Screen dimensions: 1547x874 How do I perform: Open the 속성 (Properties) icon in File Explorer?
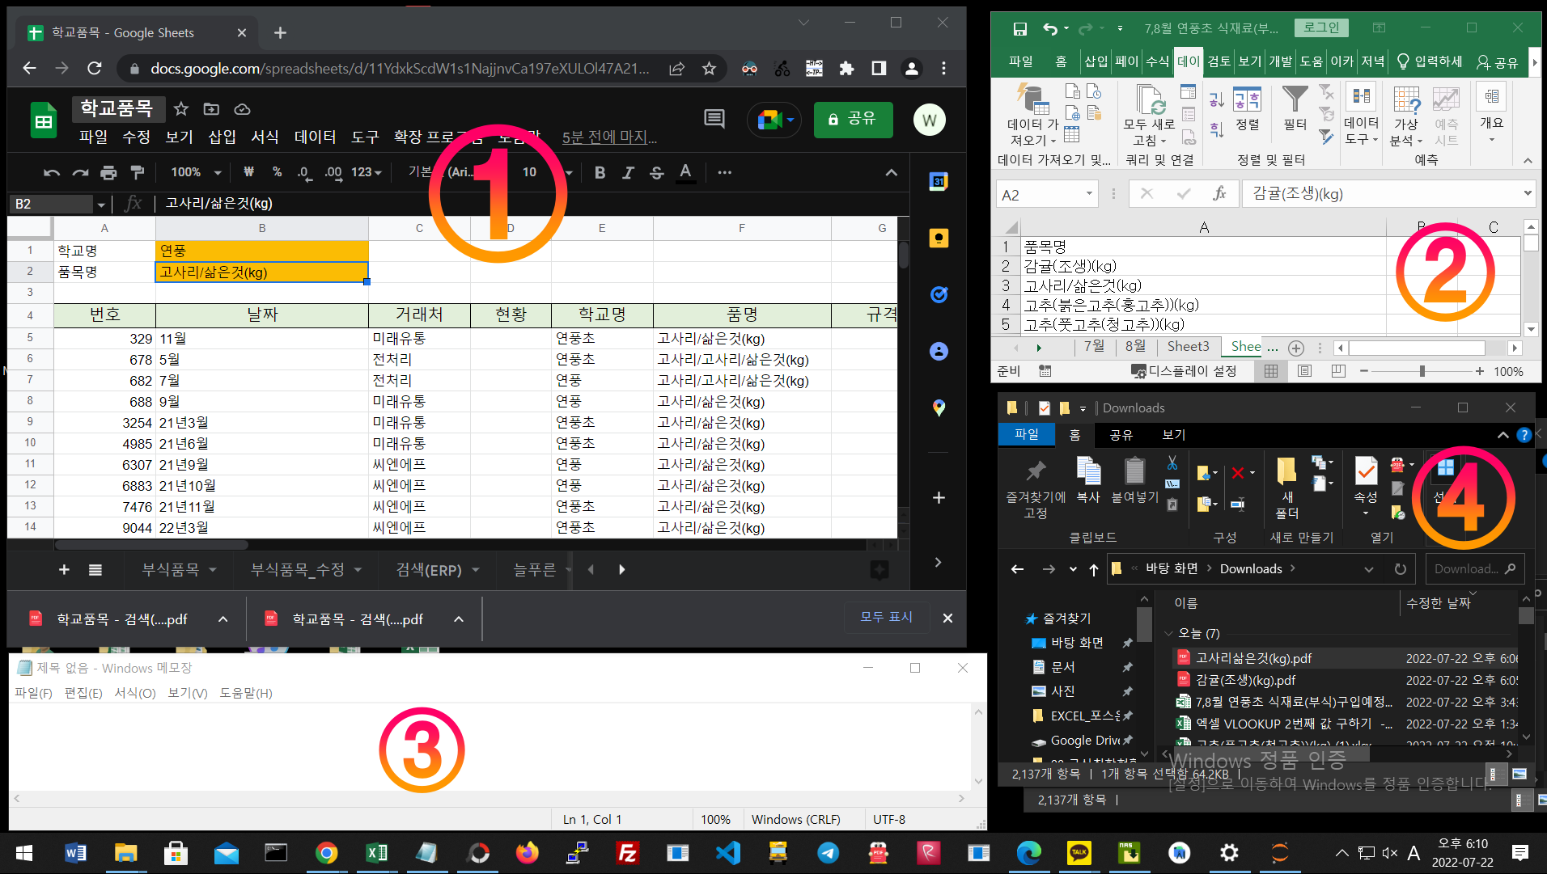tap(1366, 481)
